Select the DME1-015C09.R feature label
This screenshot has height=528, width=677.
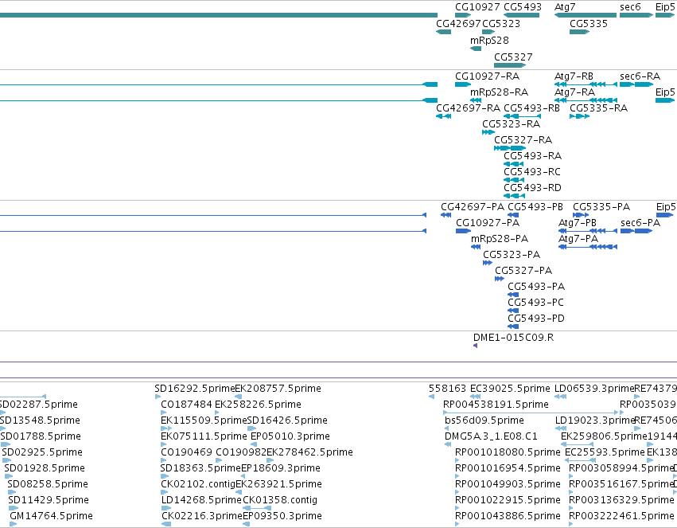point(514,338)
